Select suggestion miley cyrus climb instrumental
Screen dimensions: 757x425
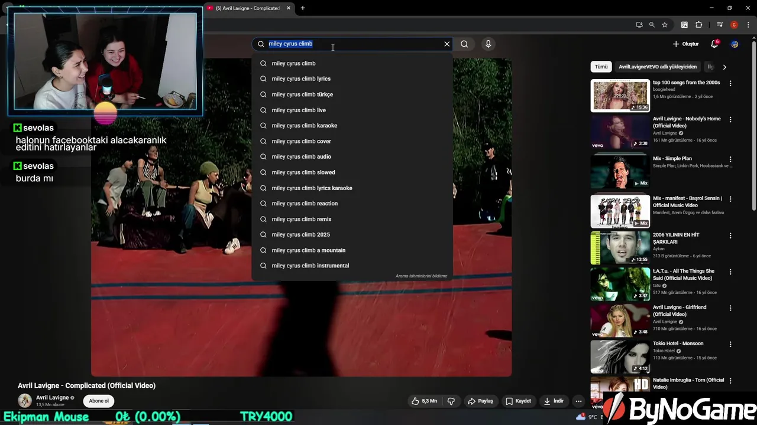[x=352, y=266]
